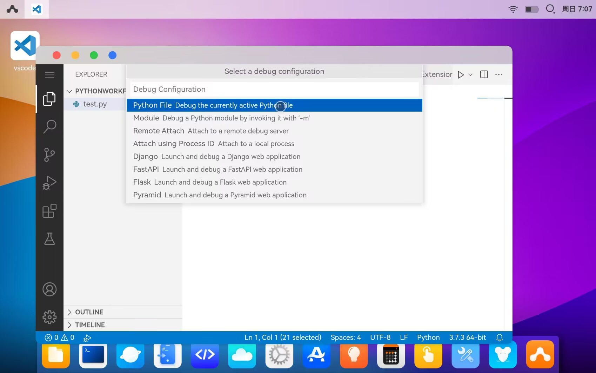
Task: Click VS Code icon in top bar
Action: click(x=36, y=9)
